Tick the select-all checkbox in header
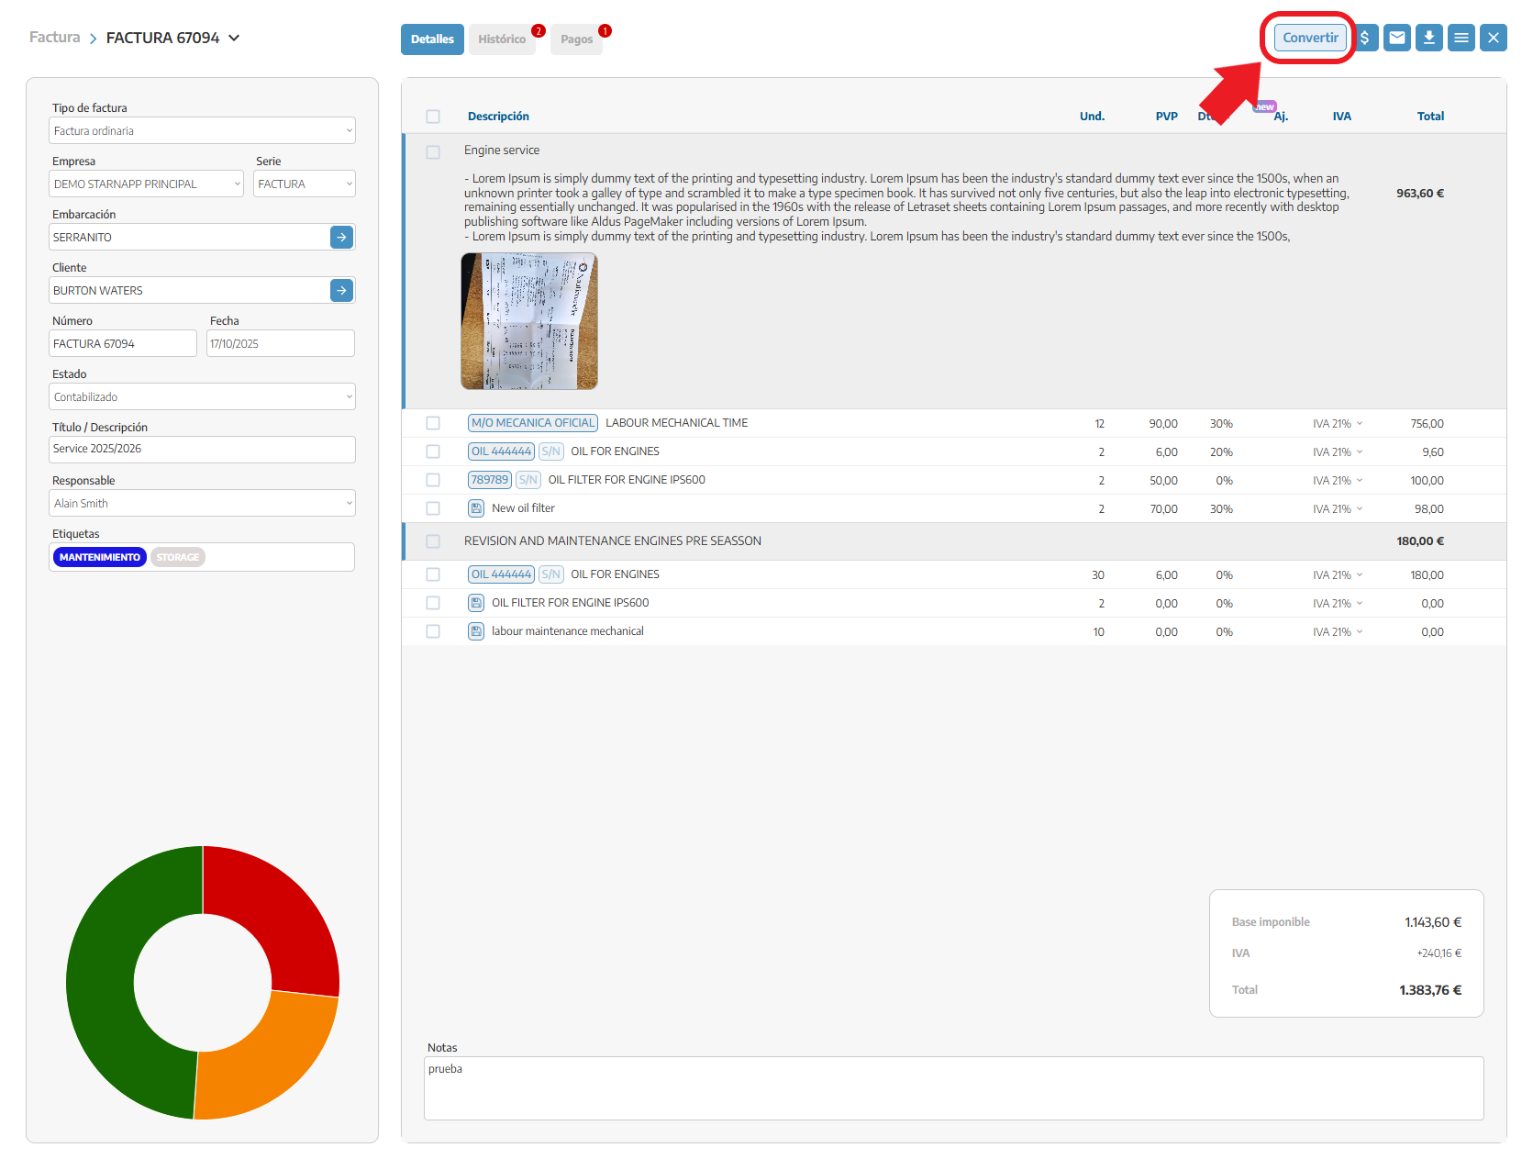The height and width of the screenshot is (1170, 1533). (433, 117)
